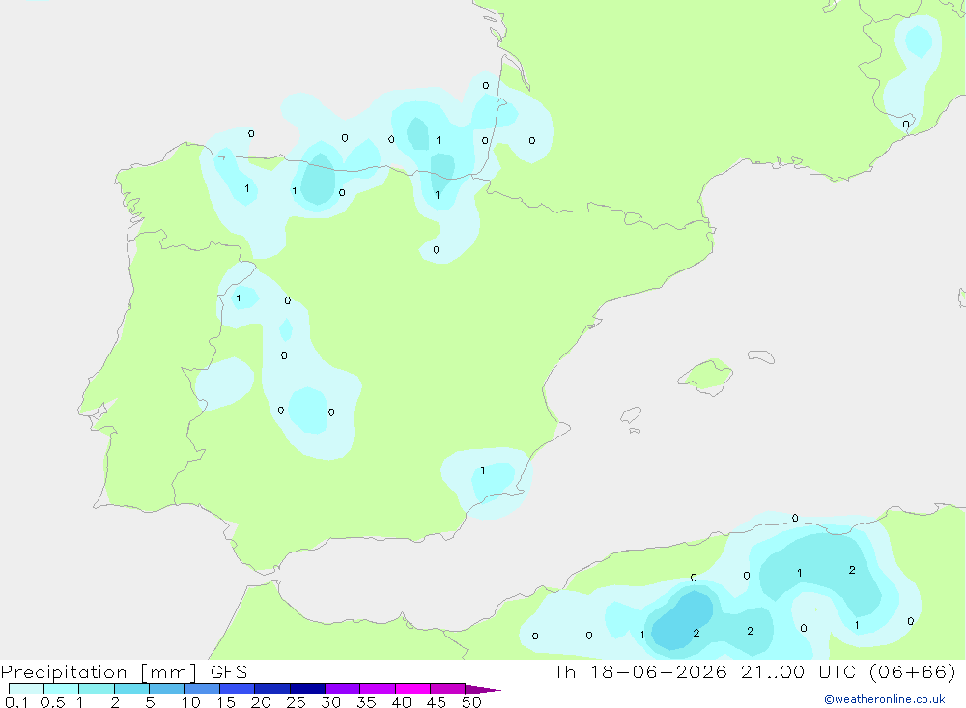Image resolution: width=966 pixels, height=708 pixels.
Task: Pick the 5–10 mm blue legend swatch
Action: 166,689
